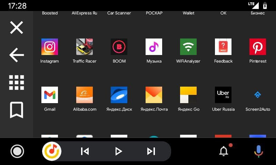Open the app grid view
Viewport: 276px width, 165px height.
(x=17, y=82)
